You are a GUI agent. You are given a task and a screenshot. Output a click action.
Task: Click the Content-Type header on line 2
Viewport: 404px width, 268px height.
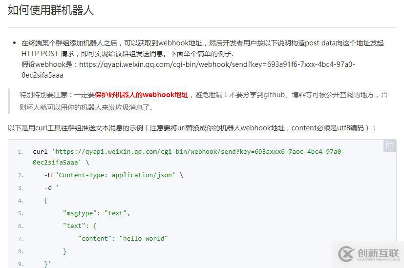115,175
